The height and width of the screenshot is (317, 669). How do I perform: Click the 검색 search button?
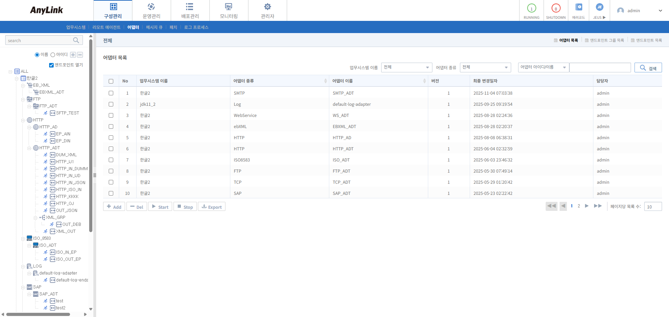click(648, 68)
